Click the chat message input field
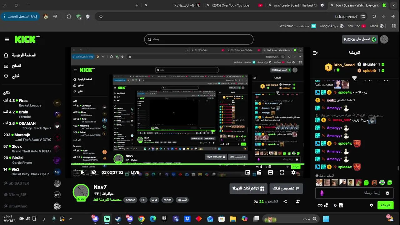Screen dimensions: 400x225 coord(354,193)
